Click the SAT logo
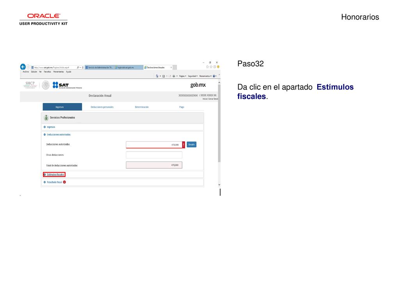 pyautogui.click(x=67, y=85)
